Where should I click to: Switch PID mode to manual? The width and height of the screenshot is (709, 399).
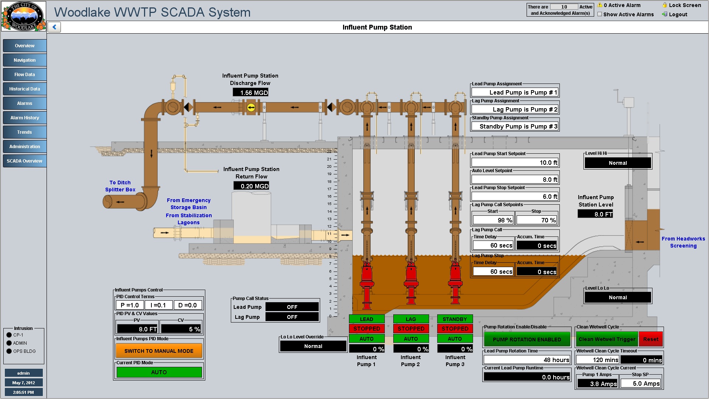tap(159, 351)
